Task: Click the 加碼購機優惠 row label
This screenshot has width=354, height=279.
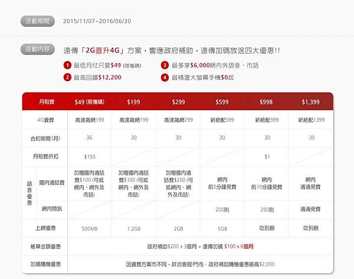Action: click(x=45, y=264)
